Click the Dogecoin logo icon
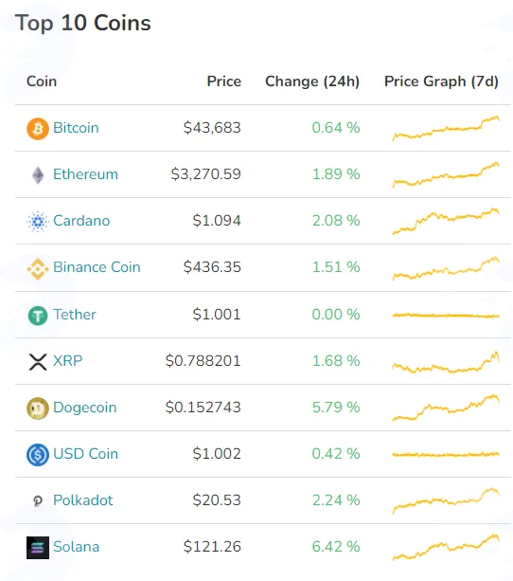This screenshot has width=513, height=581. [38, 409]
